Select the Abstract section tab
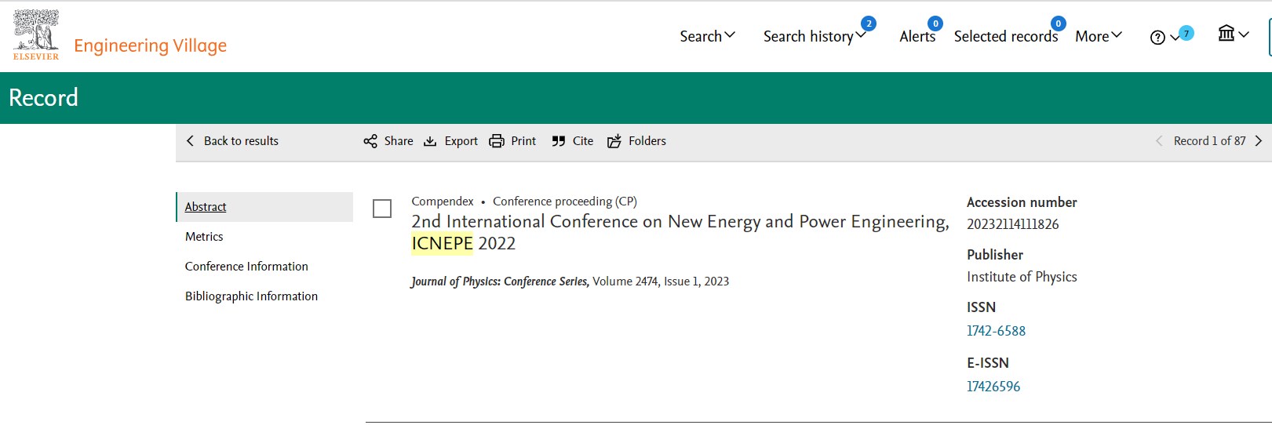 point(265,207)
